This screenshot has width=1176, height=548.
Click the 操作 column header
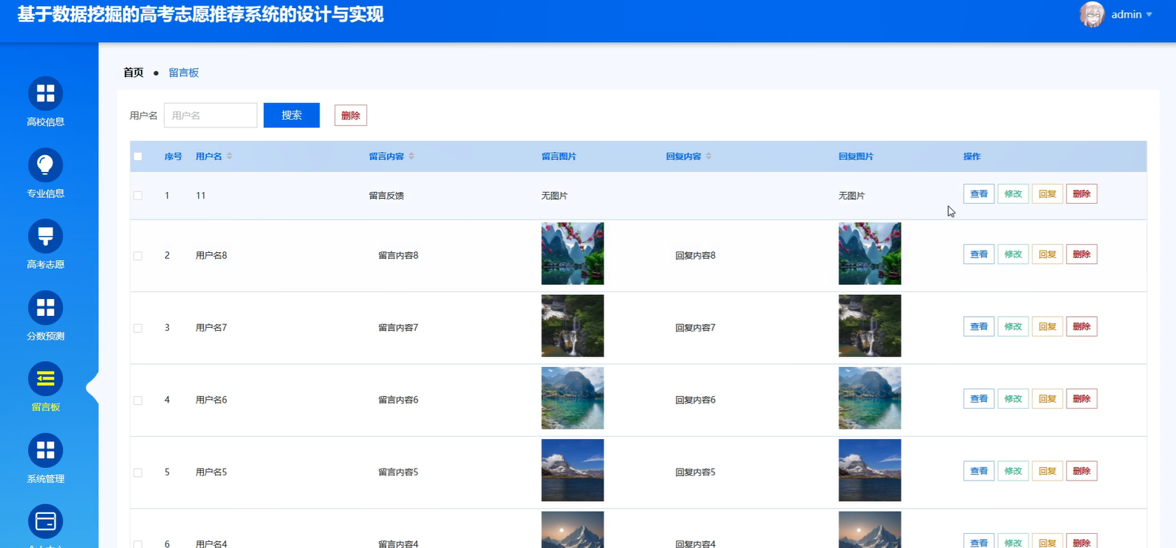pos(971,156)
